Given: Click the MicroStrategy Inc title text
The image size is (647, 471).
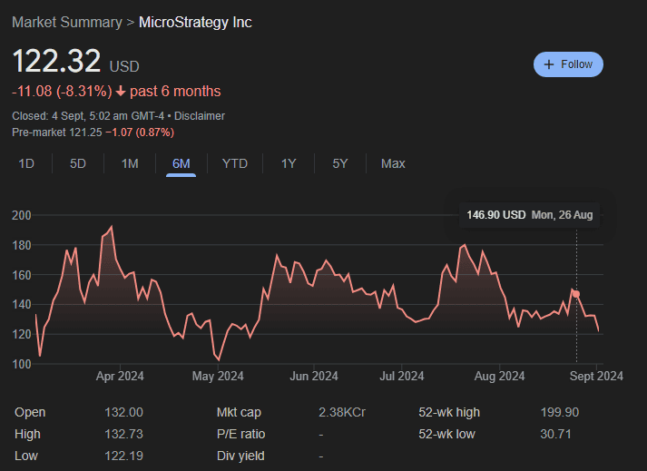Looking at the screenshot, I should [195, 23].
